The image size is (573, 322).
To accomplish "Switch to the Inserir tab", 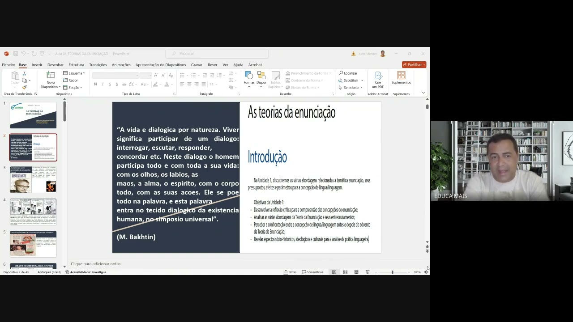I will (37, 65).
